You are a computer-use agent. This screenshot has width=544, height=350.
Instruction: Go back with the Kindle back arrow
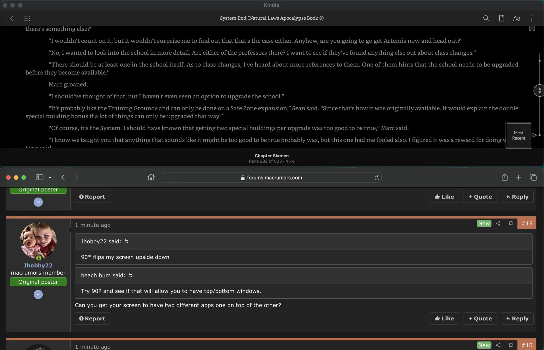[x=12, y=18]
